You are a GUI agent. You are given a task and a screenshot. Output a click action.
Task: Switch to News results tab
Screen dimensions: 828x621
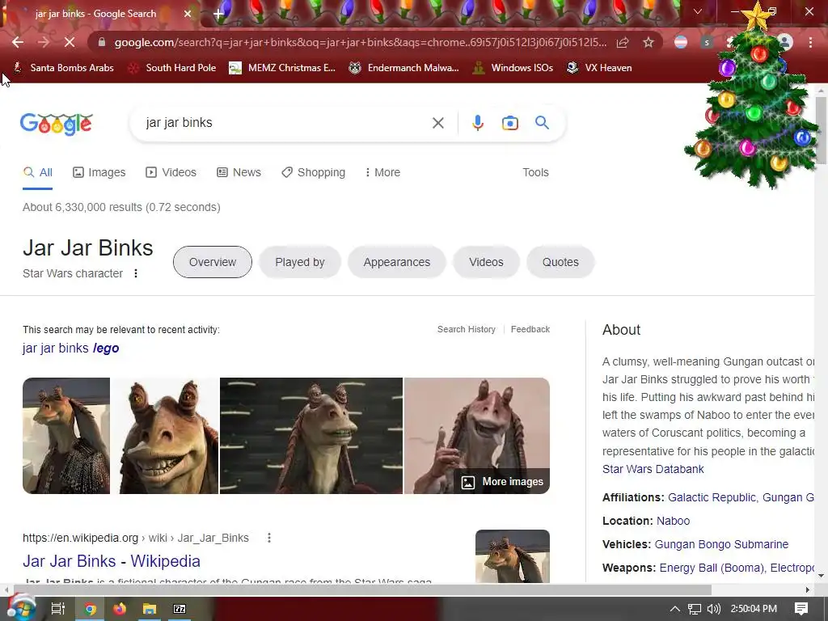click(x=239, y=173)
